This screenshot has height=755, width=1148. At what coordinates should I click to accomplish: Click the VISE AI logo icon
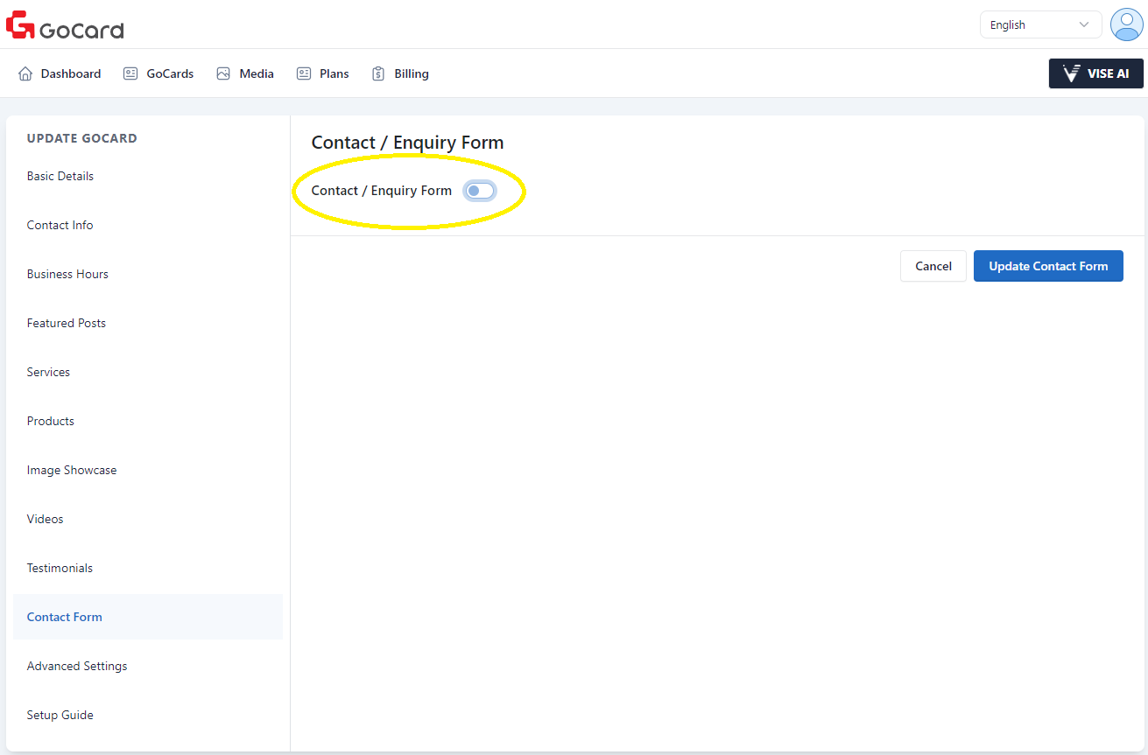[x=1070, y=73]
